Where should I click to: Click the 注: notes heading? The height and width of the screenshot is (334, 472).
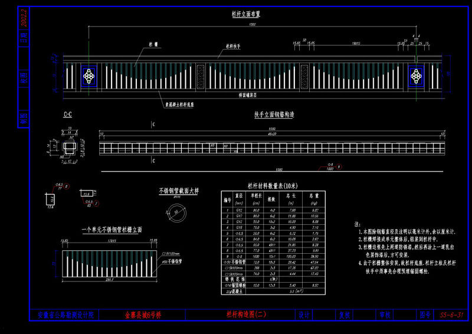click(358, 224)
